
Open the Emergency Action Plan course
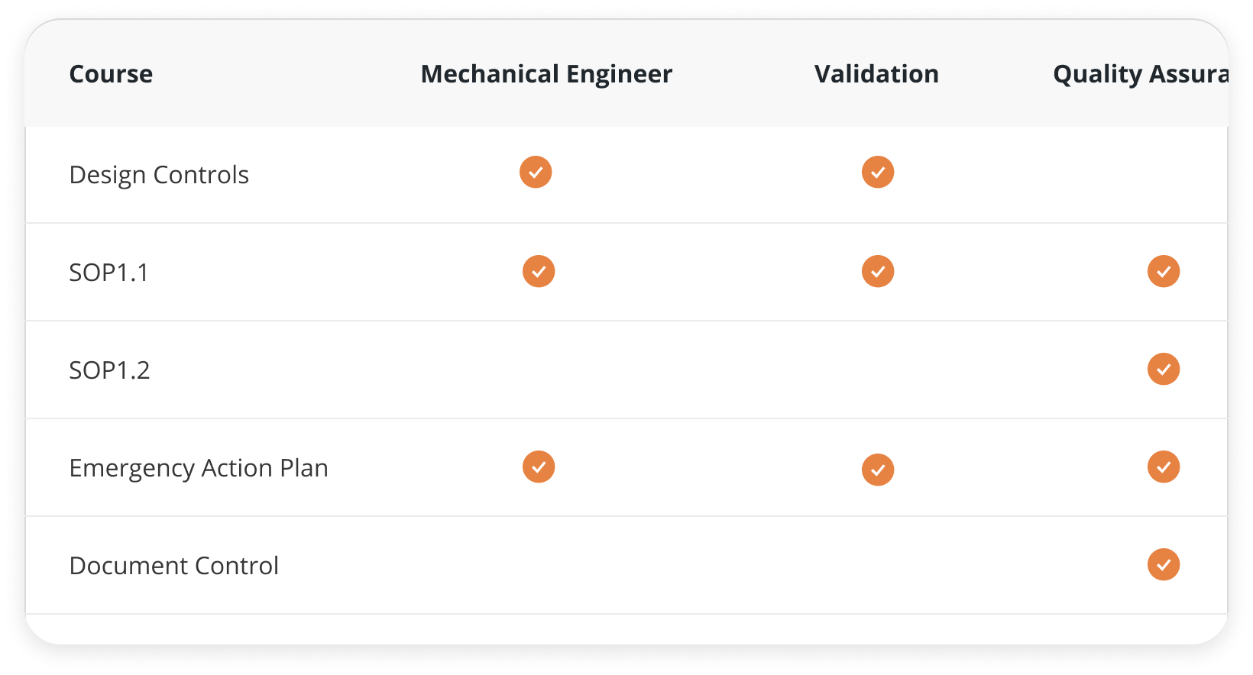click(199, 468)
